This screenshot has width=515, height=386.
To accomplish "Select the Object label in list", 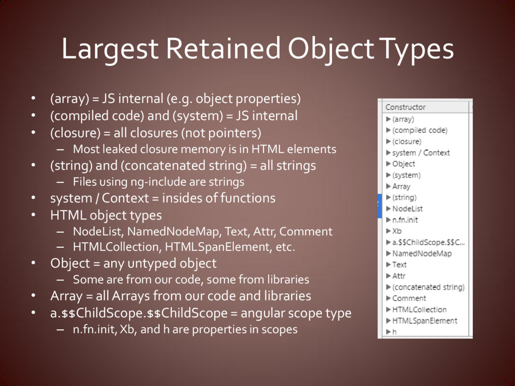I will tap(404, 164).
